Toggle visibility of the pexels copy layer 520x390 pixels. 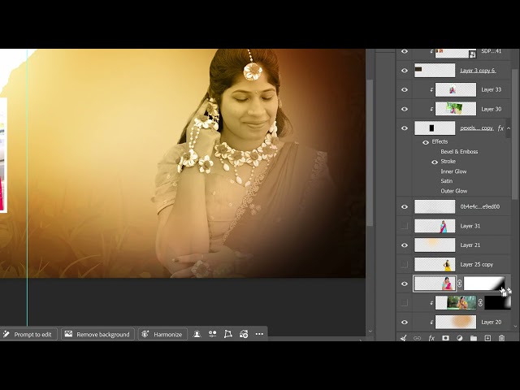[405, 128]
